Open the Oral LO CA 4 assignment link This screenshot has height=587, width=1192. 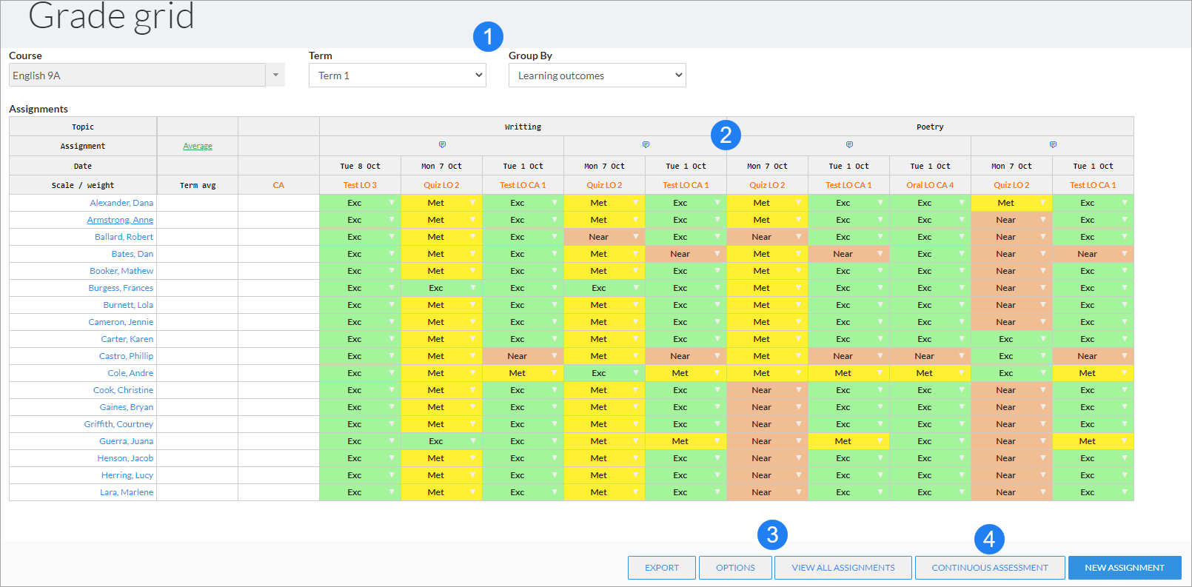(x=930, y=185)
